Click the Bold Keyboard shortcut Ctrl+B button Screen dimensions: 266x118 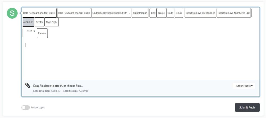39,13
